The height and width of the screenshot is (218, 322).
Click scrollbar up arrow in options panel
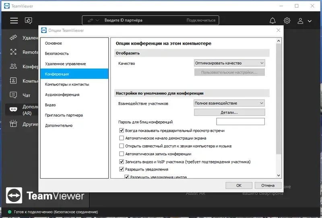(279, 41)
